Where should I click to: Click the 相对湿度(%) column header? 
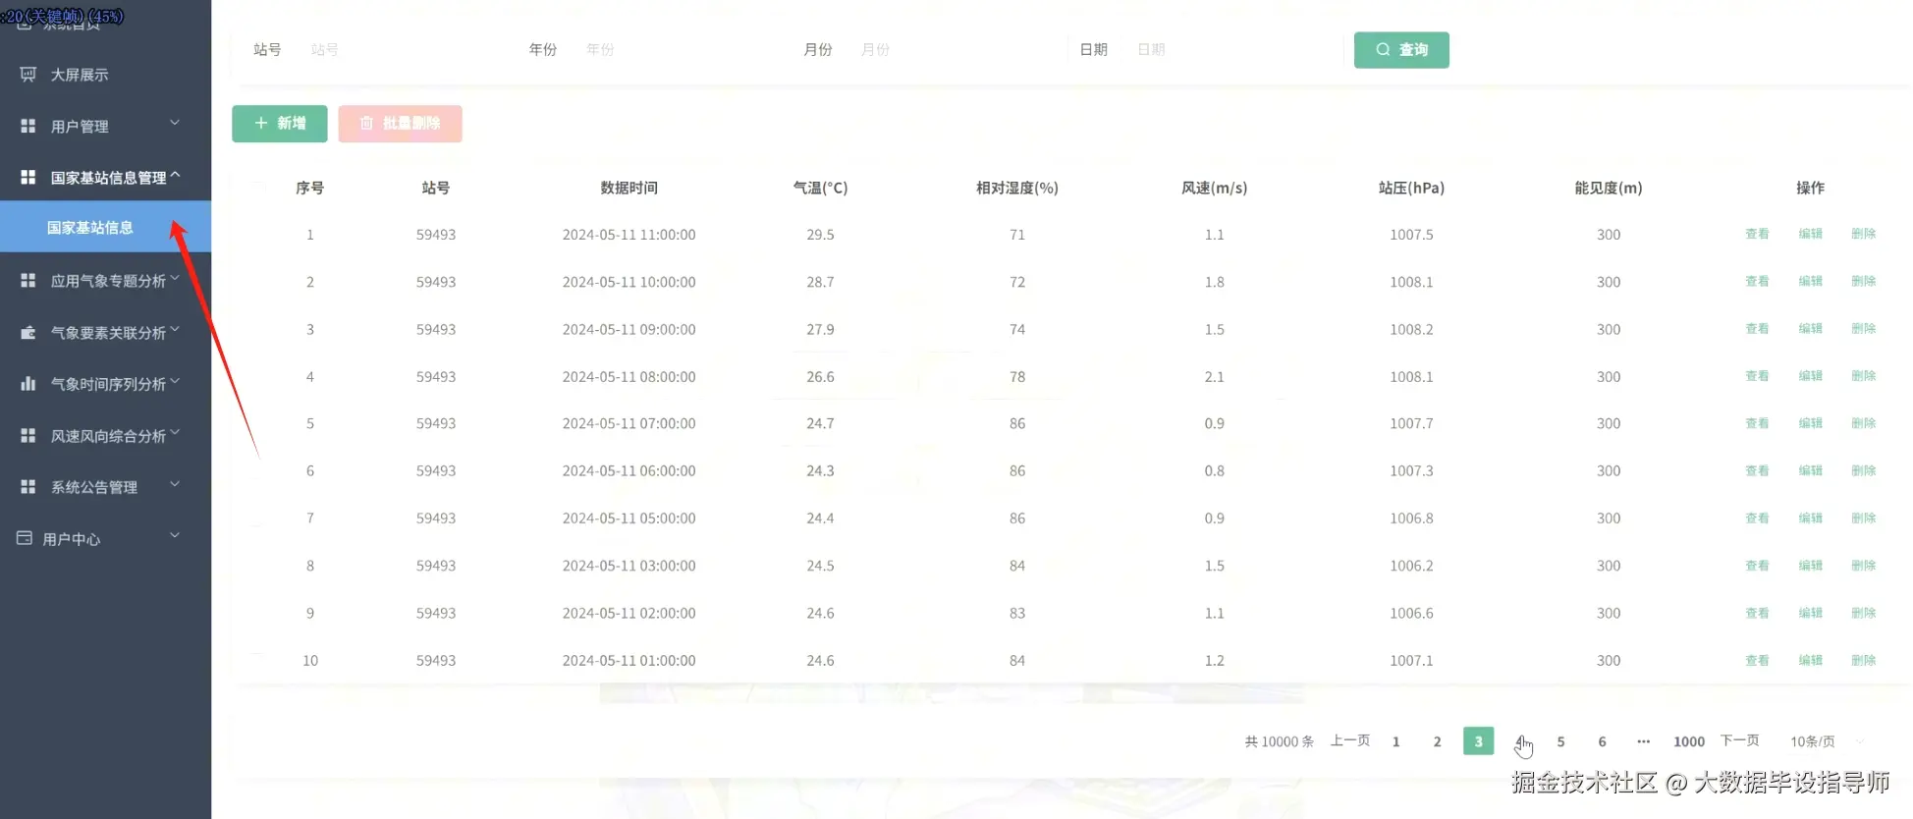pos(1017,188)
